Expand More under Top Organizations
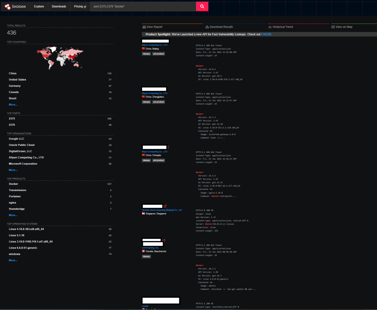The width and height of the screenshot is (377, 310). 13,170
